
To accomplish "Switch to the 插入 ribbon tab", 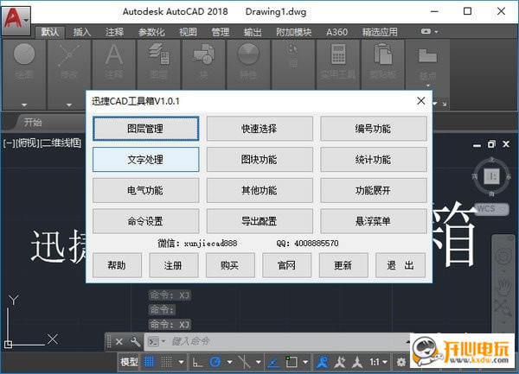I will 82,32.
